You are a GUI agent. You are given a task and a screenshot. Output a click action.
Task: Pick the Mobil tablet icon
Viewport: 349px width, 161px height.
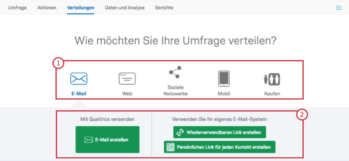tap(224, 78)
